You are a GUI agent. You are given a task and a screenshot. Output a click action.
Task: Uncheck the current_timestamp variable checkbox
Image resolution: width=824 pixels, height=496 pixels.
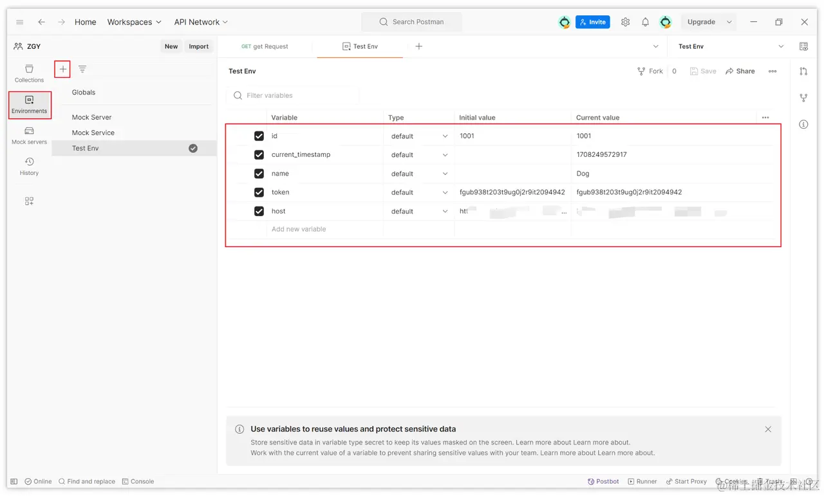259,154
